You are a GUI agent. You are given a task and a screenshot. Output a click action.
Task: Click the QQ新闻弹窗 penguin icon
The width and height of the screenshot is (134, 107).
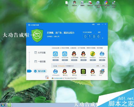tap(74, 54)
